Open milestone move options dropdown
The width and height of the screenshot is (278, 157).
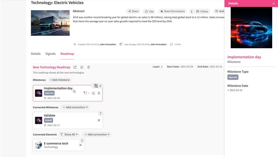pos(87,93)
